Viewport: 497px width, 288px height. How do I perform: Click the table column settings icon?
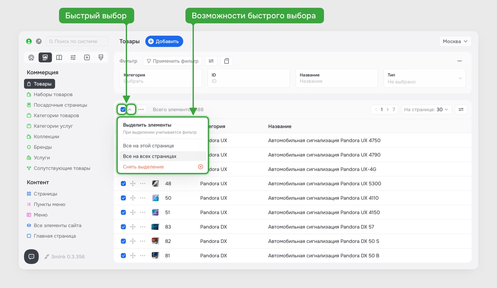[461, 109]
